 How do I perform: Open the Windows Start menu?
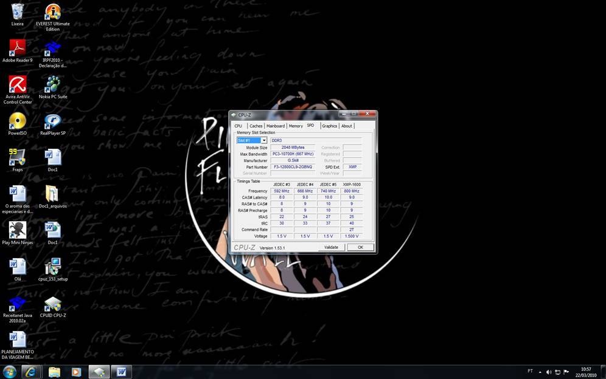click(10, 372)
